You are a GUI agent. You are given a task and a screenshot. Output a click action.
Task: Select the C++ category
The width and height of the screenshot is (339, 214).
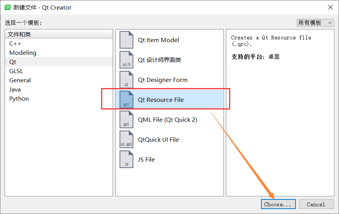pyautogui.click(x=58, y=44)
